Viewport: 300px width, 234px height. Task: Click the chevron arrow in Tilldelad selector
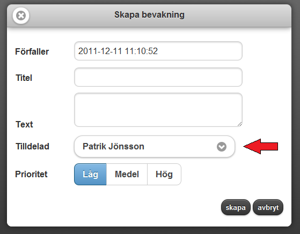222,147
